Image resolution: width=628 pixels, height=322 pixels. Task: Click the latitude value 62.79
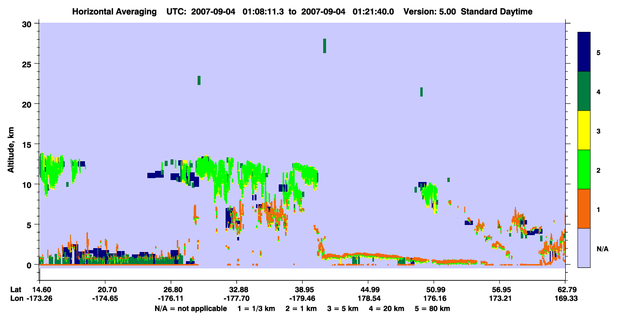click(565, 290)
